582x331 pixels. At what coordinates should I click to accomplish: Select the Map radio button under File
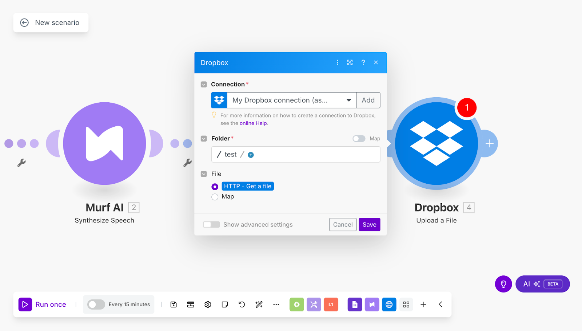pyautogui.click(x=215, y=197)
